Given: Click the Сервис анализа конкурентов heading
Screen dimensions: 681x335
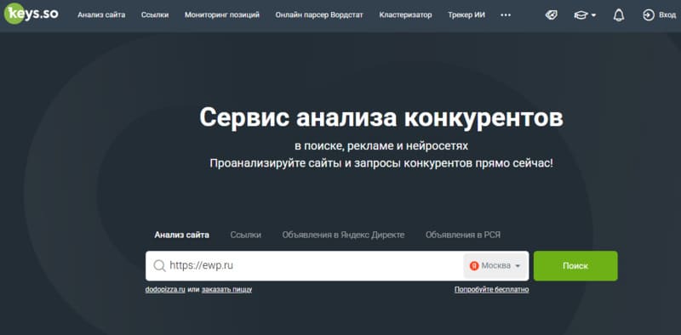Looking at the screenshot, I should coord(381,117).
